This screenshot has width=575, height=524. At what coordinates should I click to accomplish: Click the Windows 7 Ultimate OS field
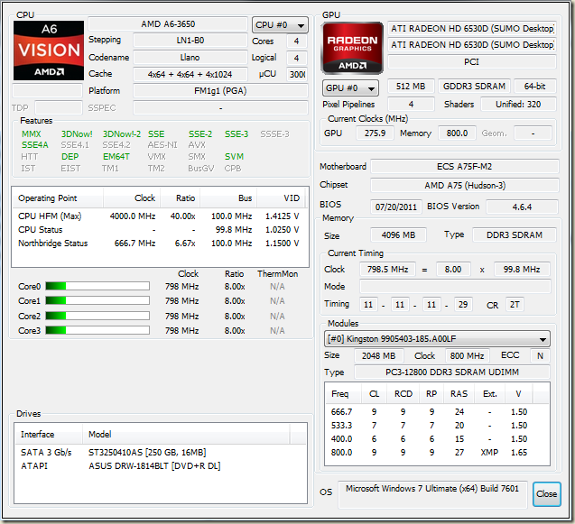[432, 494]
